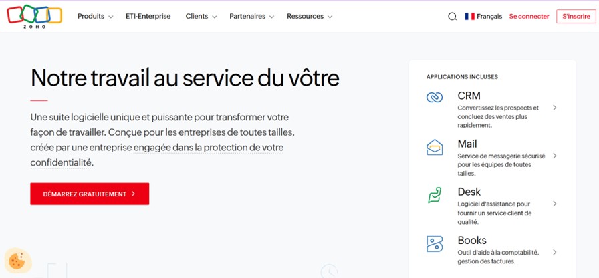599x278 pixels.
Task: Click the CRM application icon
Action: pyautogui.click(x=435, y=98)
